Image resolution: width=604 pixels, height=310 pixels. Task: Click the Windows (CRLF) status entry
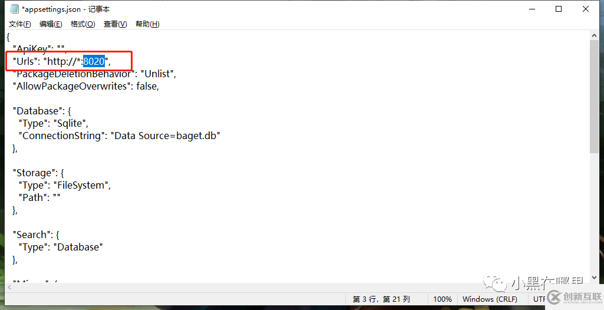click(x=490, y=299)
